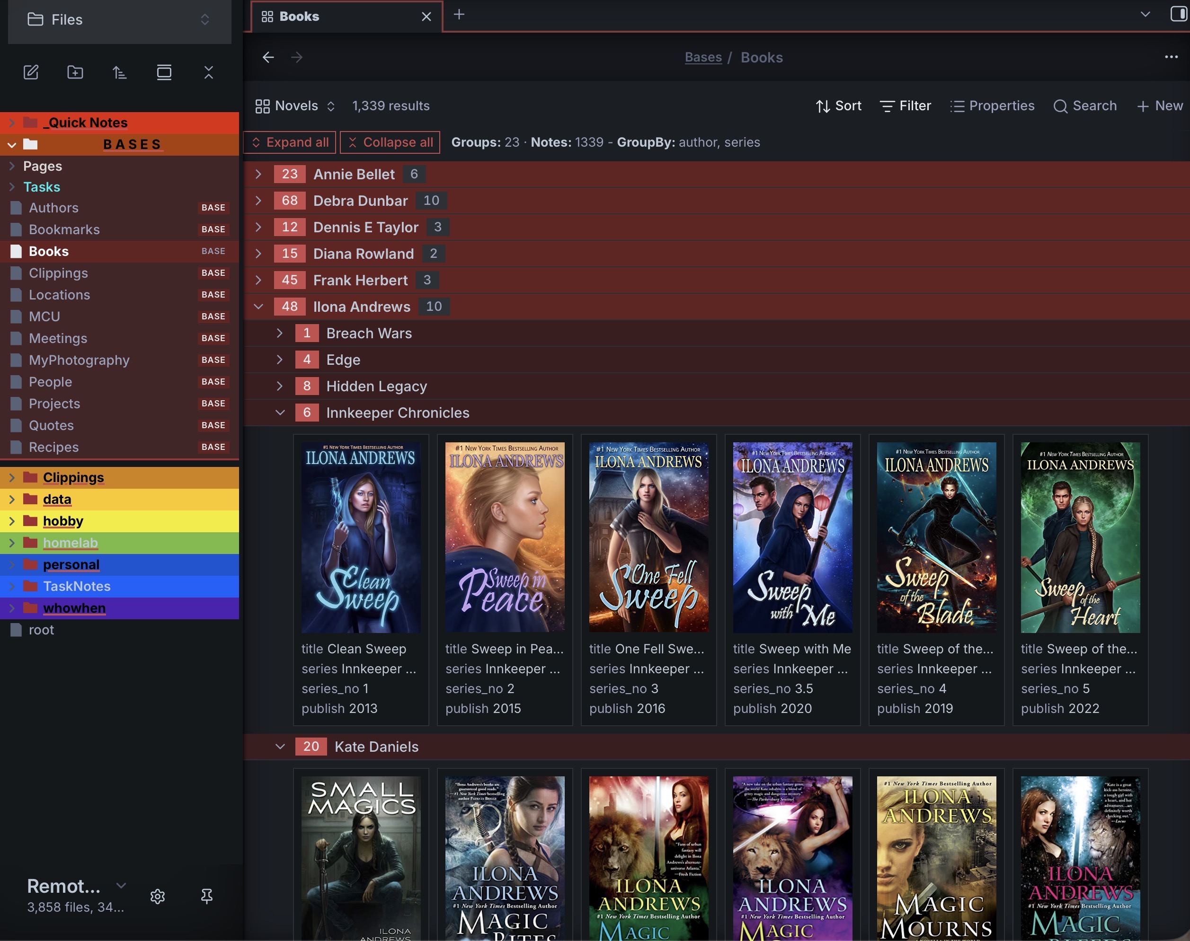Screen dimensions: 1190x941
Task: Reveal the active file in the file tree
Action: pos(164,72)
